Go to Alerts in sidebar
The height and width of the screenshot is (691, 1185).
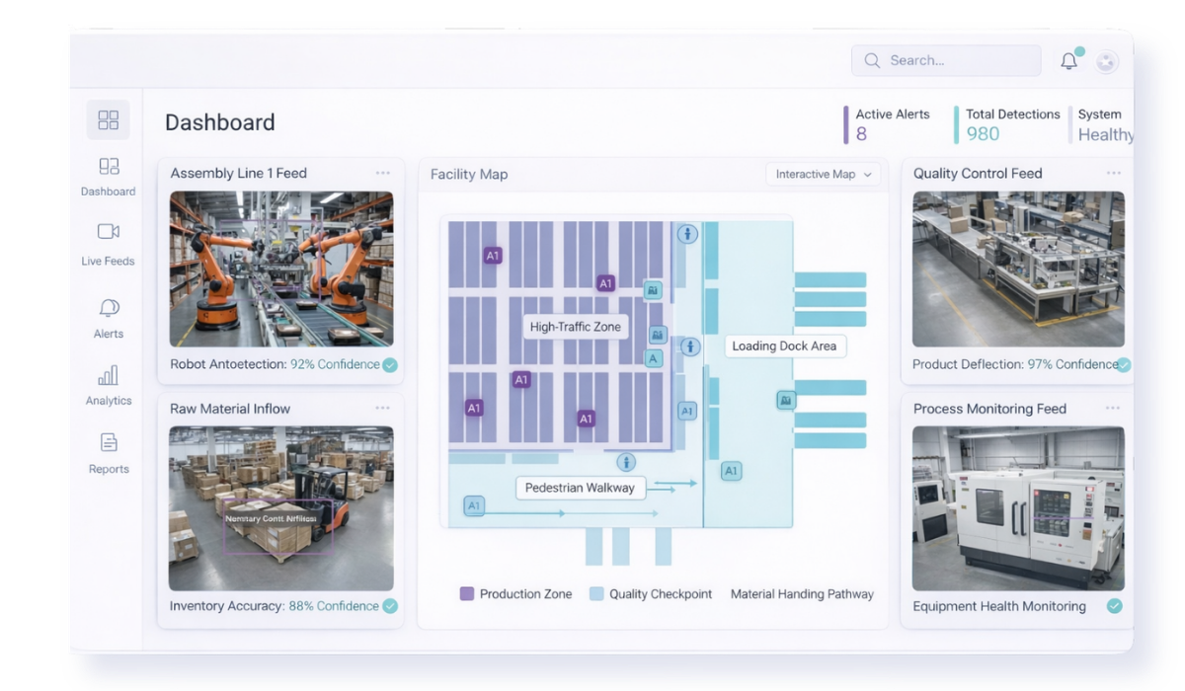tap(109, 308)
